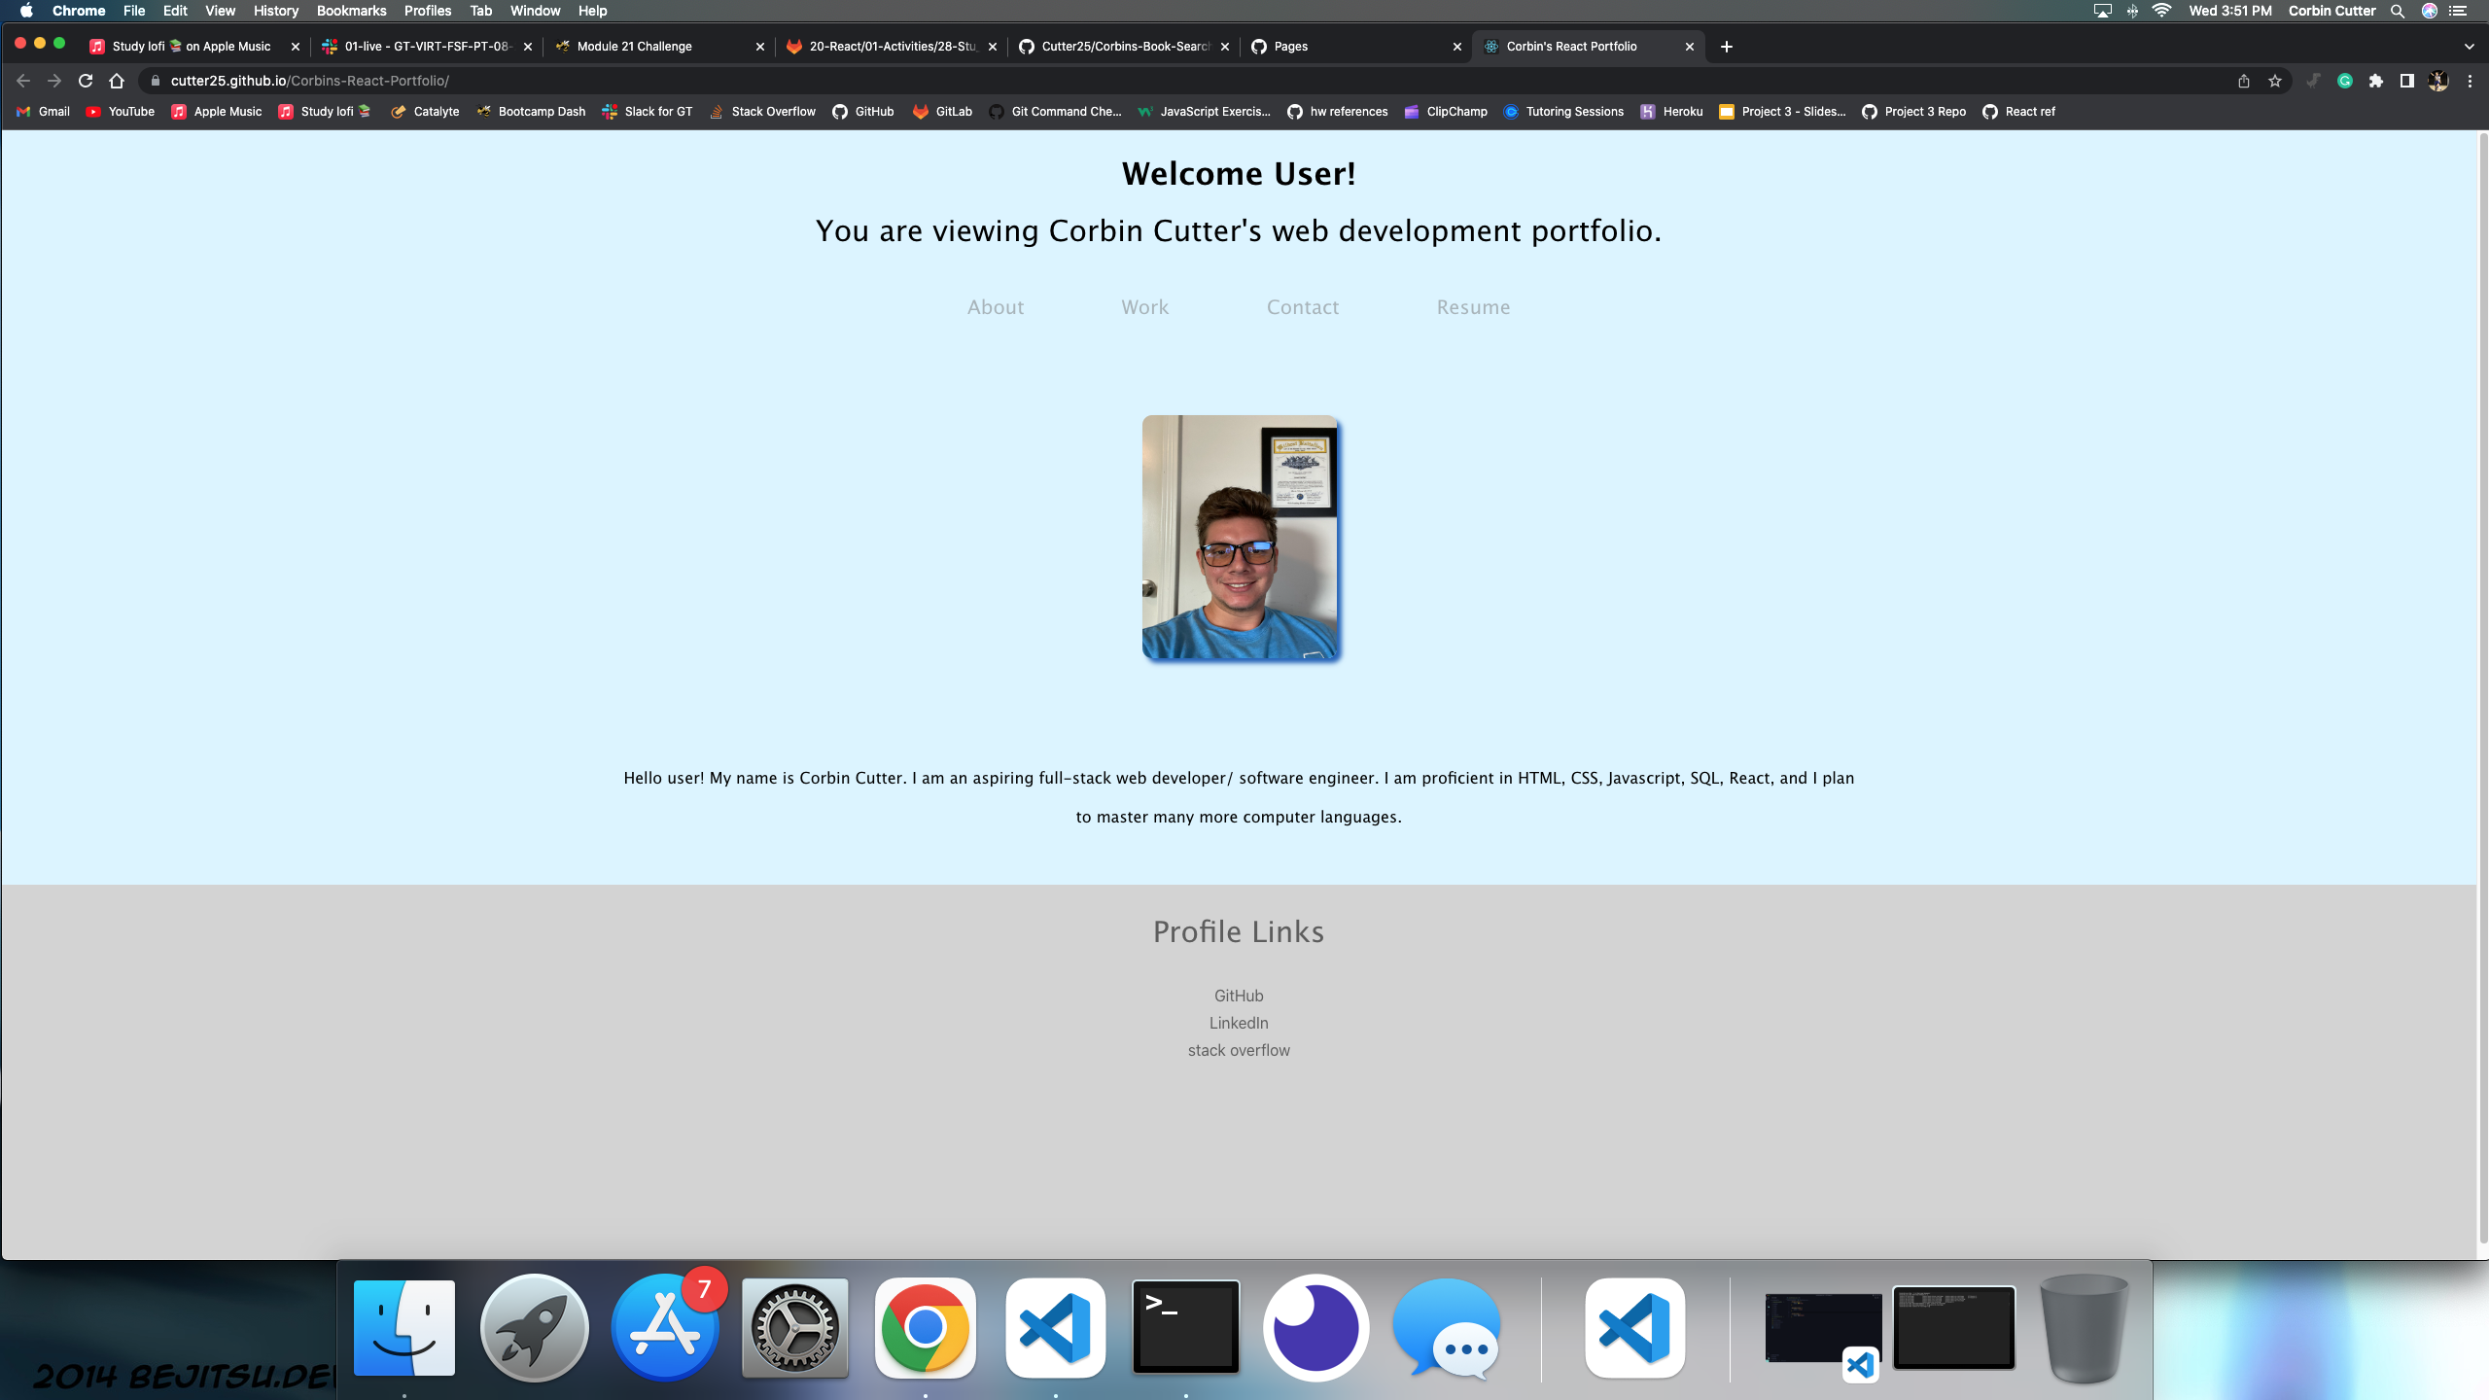Screen dimensions: 2489x1400
Task: Launch Visual Studio Code from the Dock
Action: [x=1054, y=1327]
